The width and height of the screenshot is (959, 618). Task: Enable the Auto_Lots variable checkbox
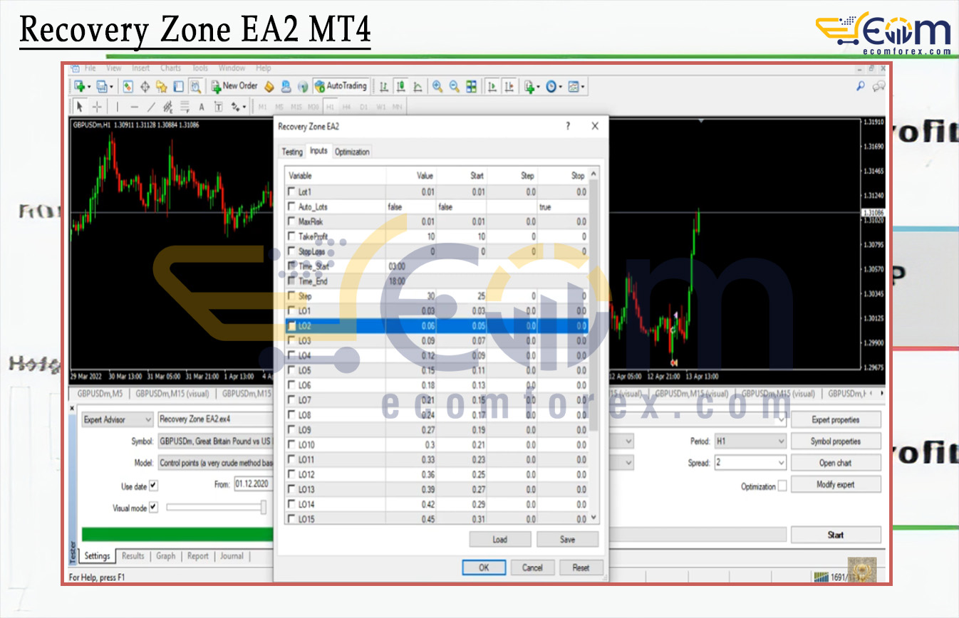pyautogui.click(x=291, y=206)
